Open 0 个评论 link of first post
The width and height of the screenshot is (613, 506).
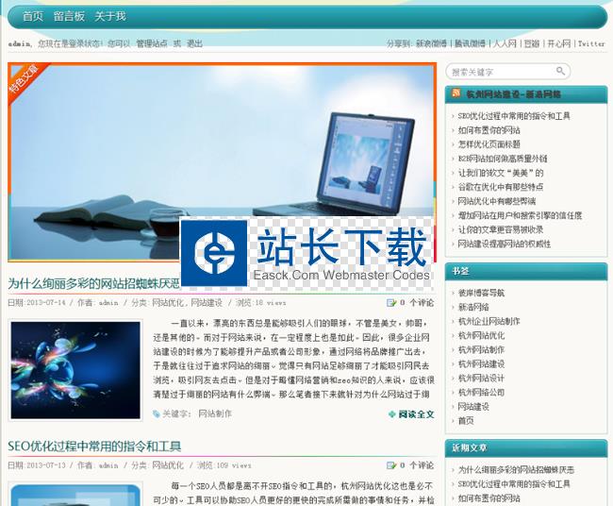click(x=417, y=303)
